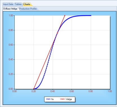Click the red Welge line top endpoint
Image resolution: width=117 pixels, height=107 pixels.
(65, 15)
